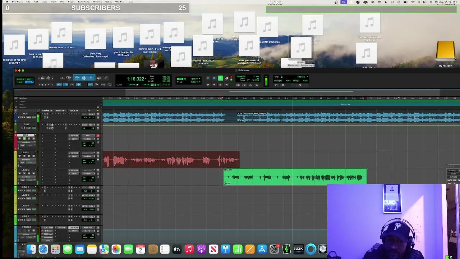Click the SENDS A-E column header
The height and width of the screenshot is (259, 460).
(74, 111)
